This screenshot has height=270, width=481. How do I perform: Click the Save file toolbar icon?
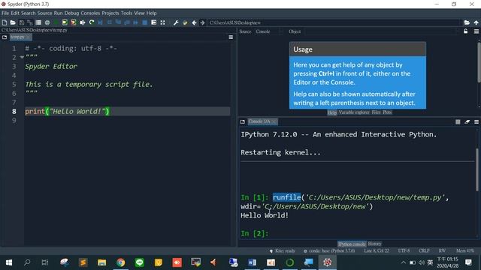[22, 22]
